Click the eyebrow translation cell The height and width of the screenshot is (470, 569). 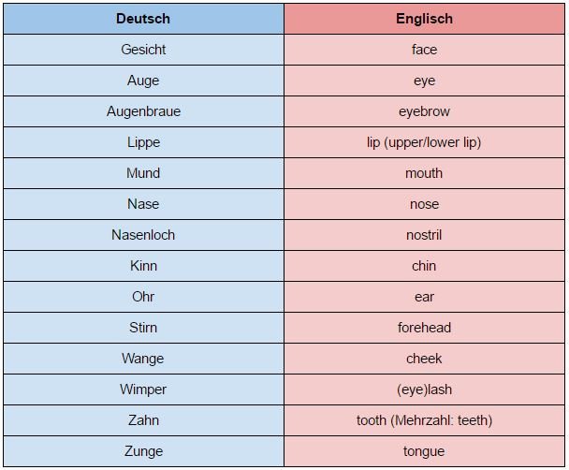[x=424, y=111]
